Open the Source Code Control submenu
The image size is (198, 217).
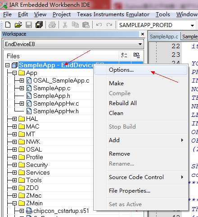point(141,177)
